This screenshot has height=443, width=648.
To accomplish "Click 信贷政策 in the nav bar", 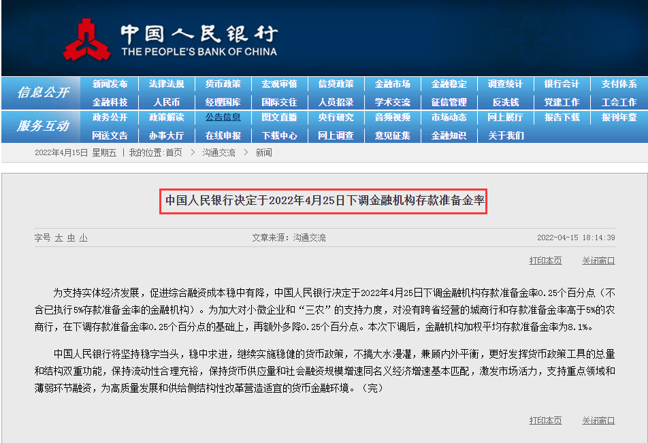I will [x=336, y=84].
